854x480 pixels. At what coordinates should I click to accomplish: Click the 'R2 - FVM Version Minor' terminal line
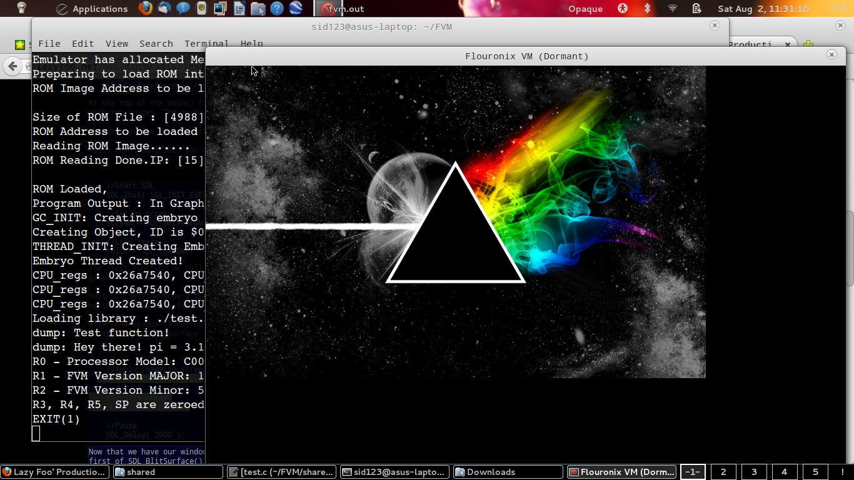pyautogui.click(x=118, y=390)
